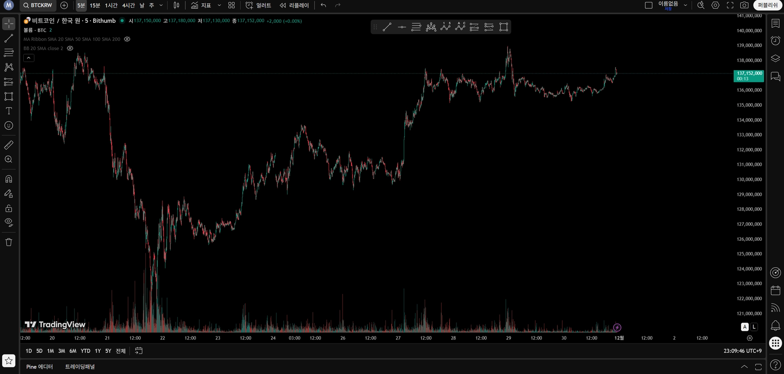Open the economic calendar panel

[775, 290]
